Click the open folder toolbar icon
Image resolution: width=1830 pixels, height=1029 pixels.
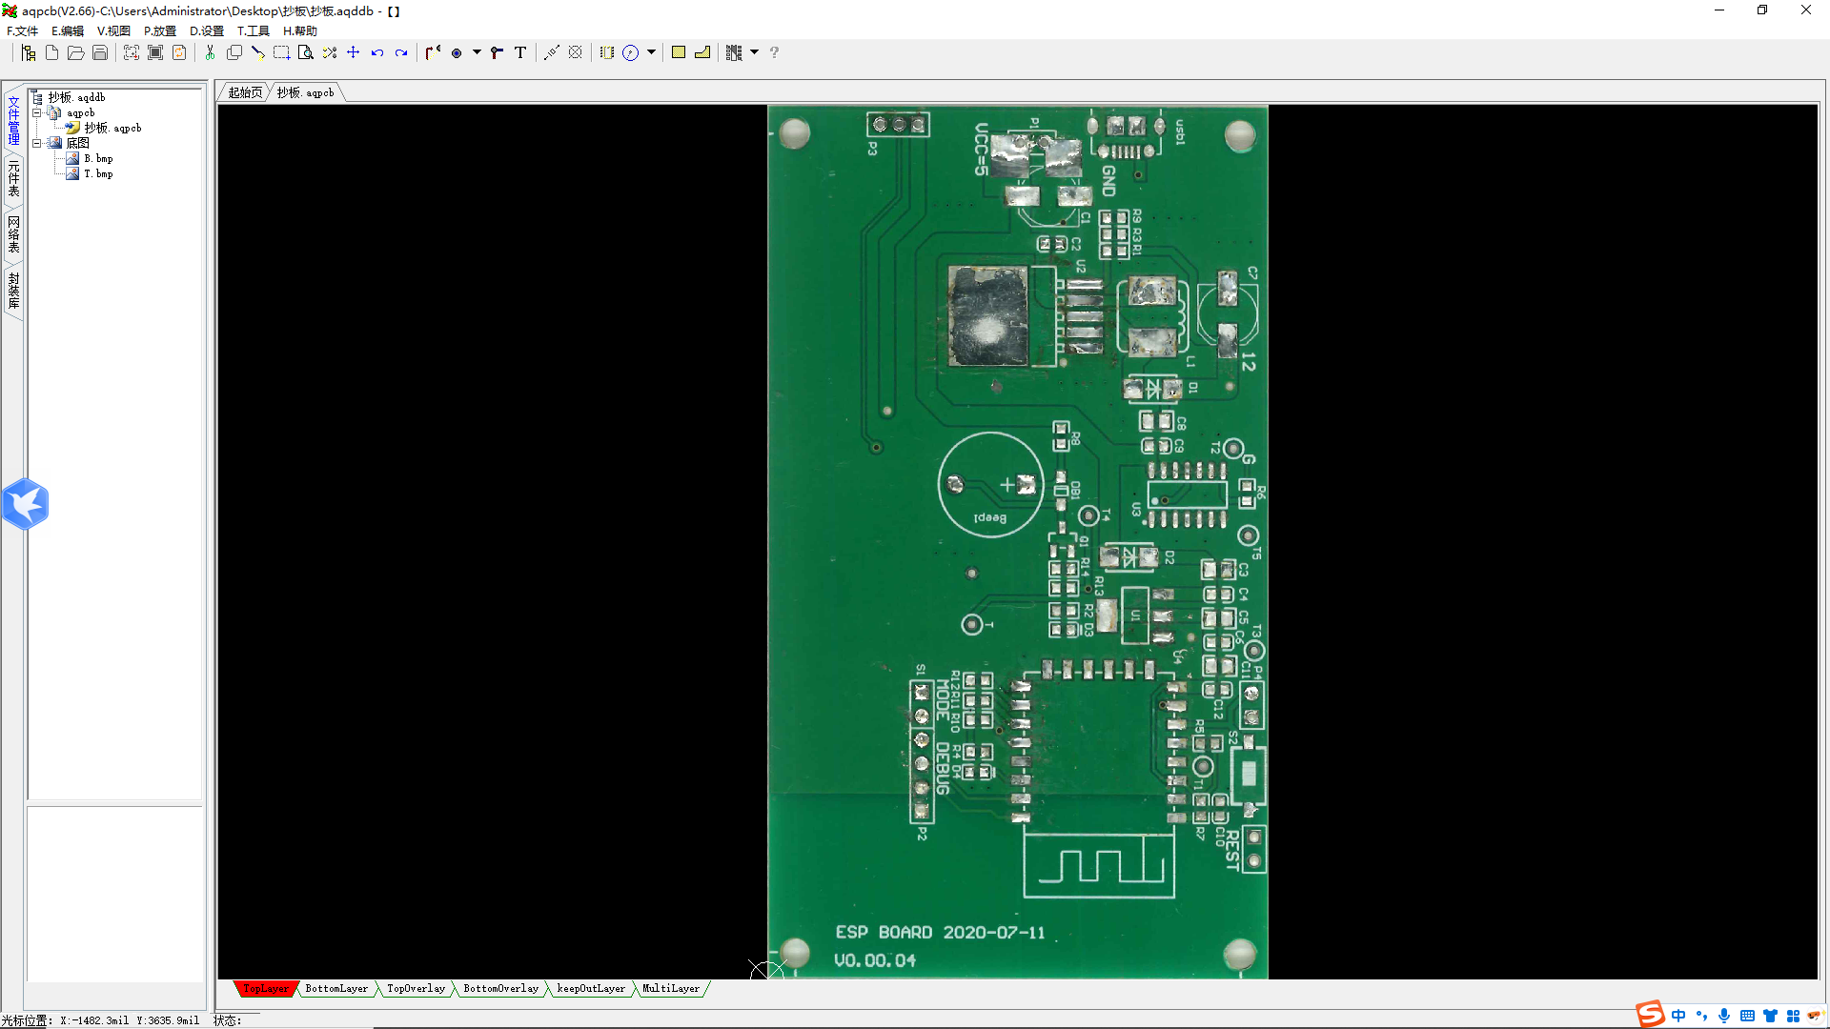(x=76, y=52)
